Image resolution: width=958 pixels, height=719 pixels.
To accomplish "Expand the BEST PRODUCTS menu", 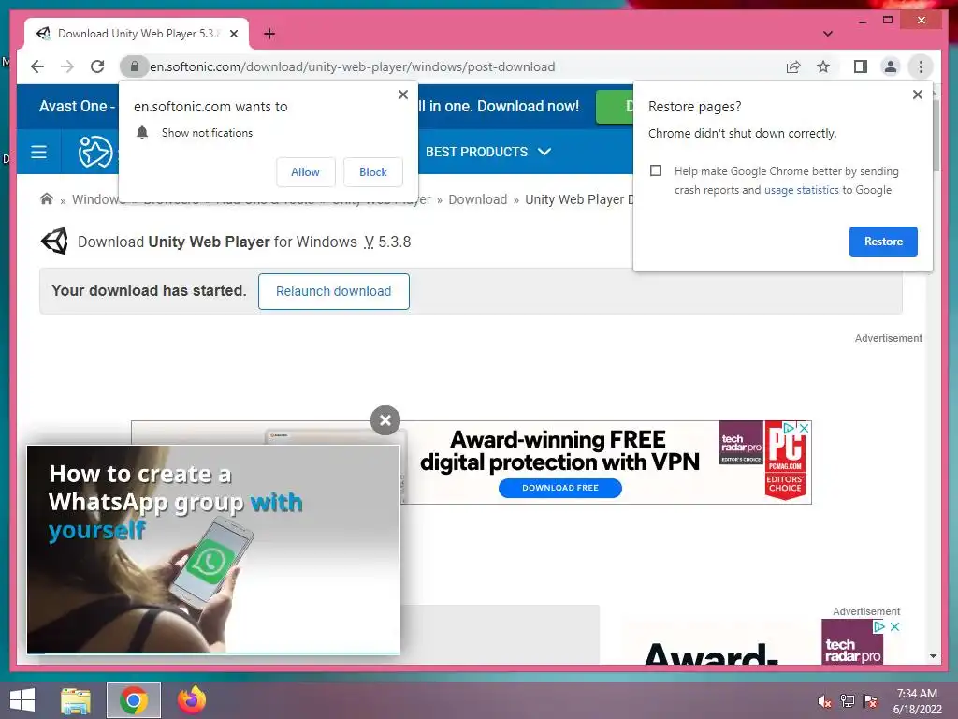I will click(488, 152).
